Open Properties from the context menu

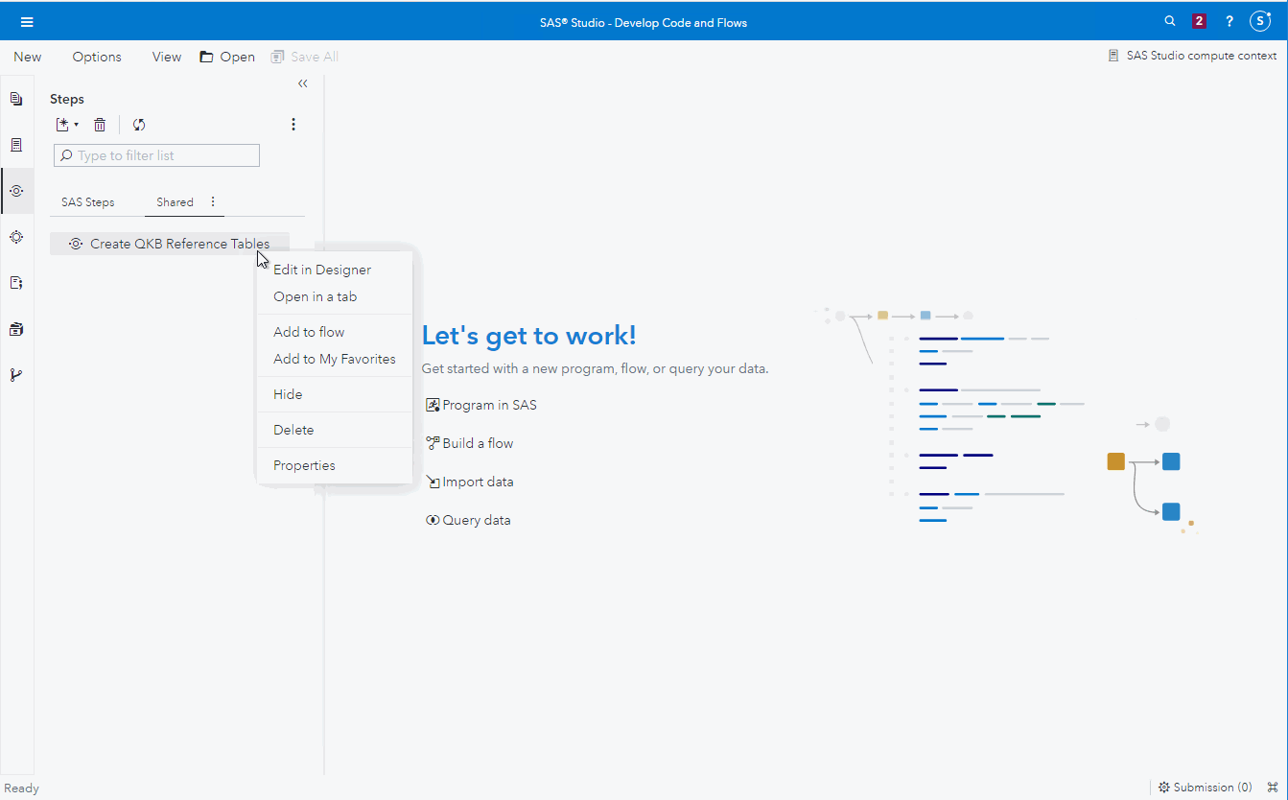[335, 465]
